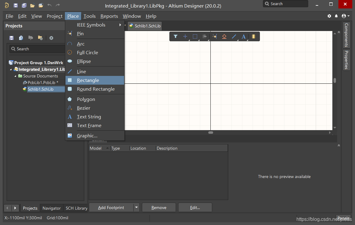Click the dashed selection rectangle tool icon

(x=195, y=36)
